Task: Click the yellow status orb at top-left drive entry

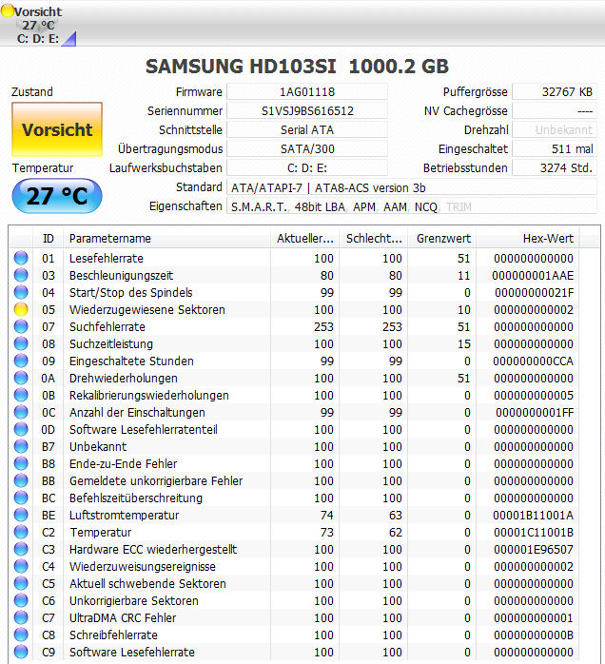Action: (x=8, y=11)
